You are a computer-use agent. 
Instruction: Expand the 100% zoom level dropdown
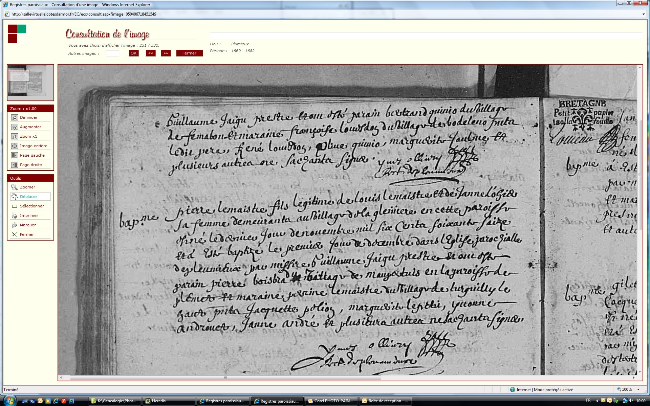point(638,389)
